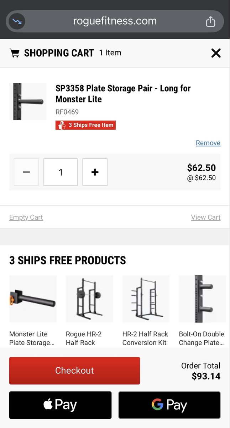The width and height of the screenshot is (230, 428).
Task: Increase quantity with plus button
Action: point(95,172)
